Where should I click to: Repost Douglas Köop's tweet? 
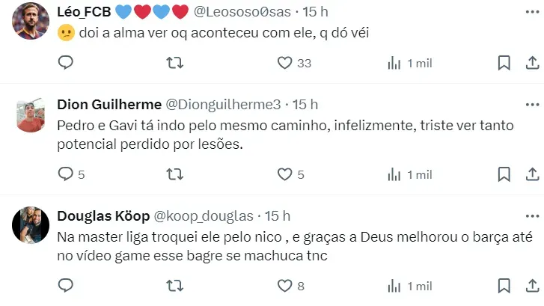coord(174,285)
